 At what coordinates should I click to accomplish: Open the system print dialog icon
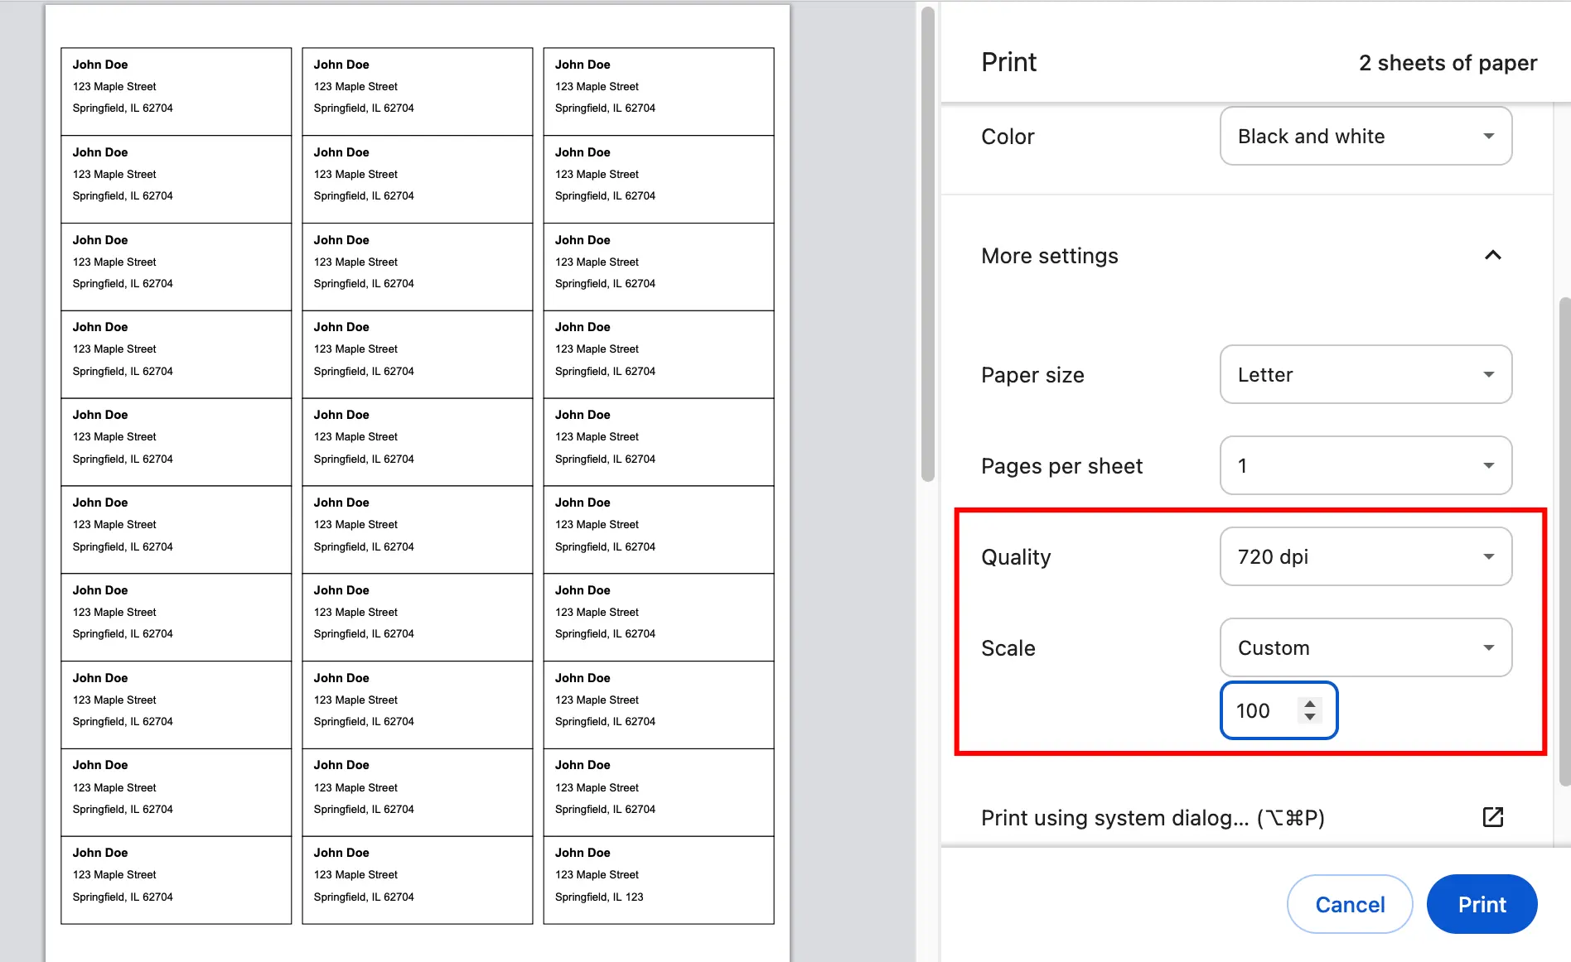pos(1492,817)
